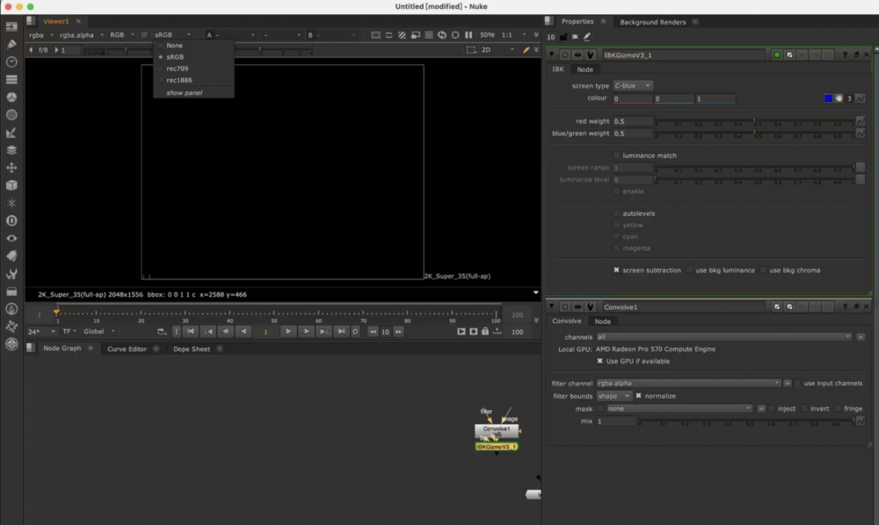Click the red weight value field
Image resolution: width=879 pixels, height=525 pixels.
(x=632, y=121)
